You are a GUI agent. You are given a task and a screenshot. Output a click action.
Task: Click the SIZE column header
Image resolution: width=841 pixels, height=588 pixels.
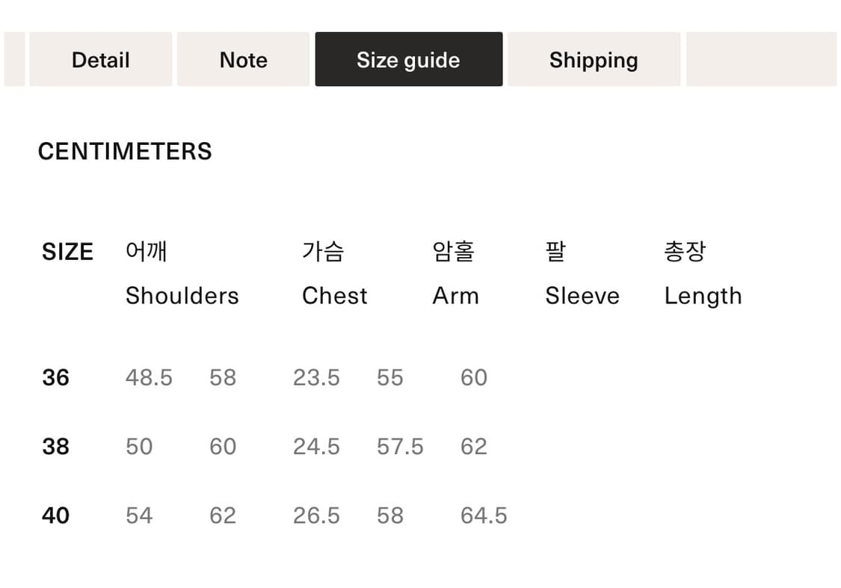(67, 252)
